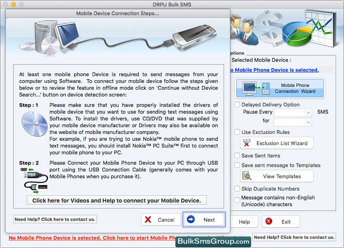Click the 'Selected Mobile Device :' label
Screen dimensions: 344x248
pos(261,60)
